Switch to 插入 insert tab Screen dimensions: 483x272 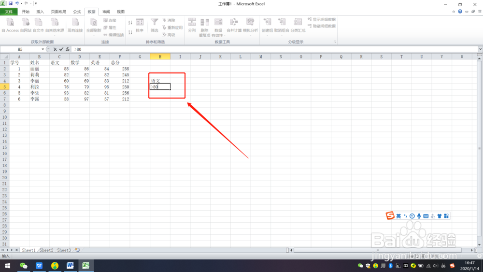40,12
